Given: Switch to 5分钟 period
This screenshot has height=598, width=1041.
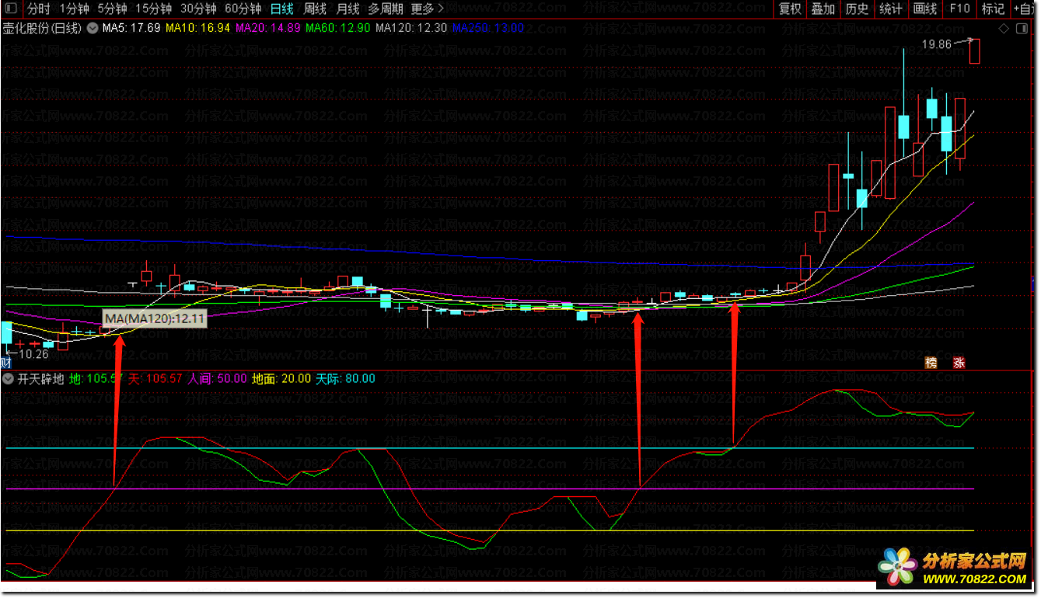Looking at the screenshot, I should 112,9.
